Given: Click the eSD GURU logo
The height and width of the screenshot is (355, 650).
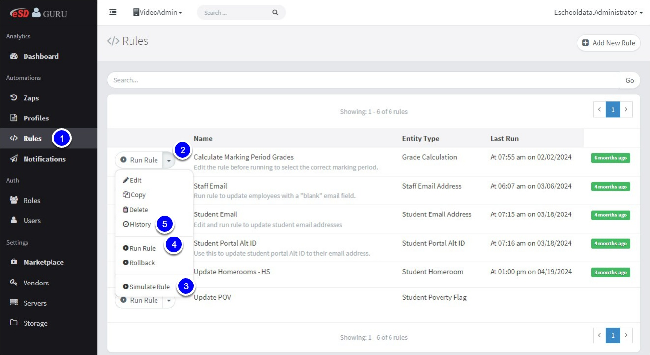Looking at the screenshot, I should 38,13.
